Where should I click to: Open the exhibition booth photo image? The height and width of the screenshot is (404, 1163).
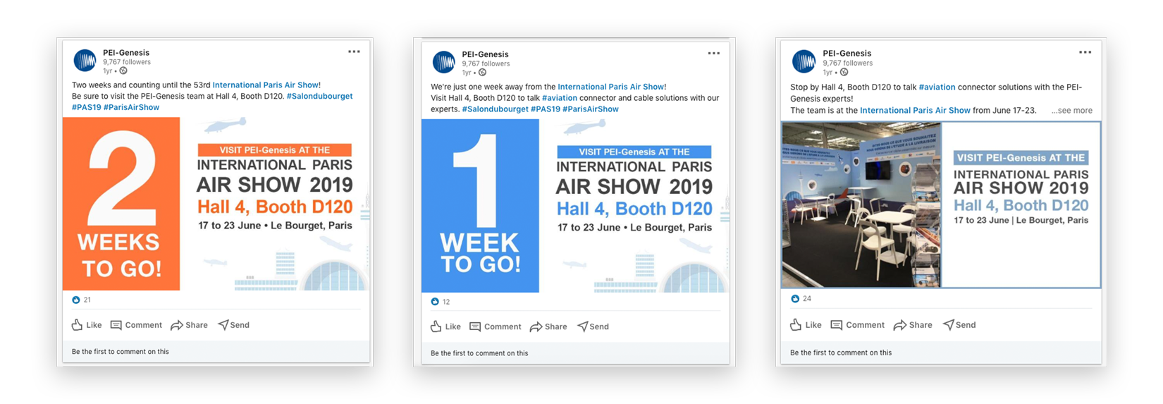[861, 204]
